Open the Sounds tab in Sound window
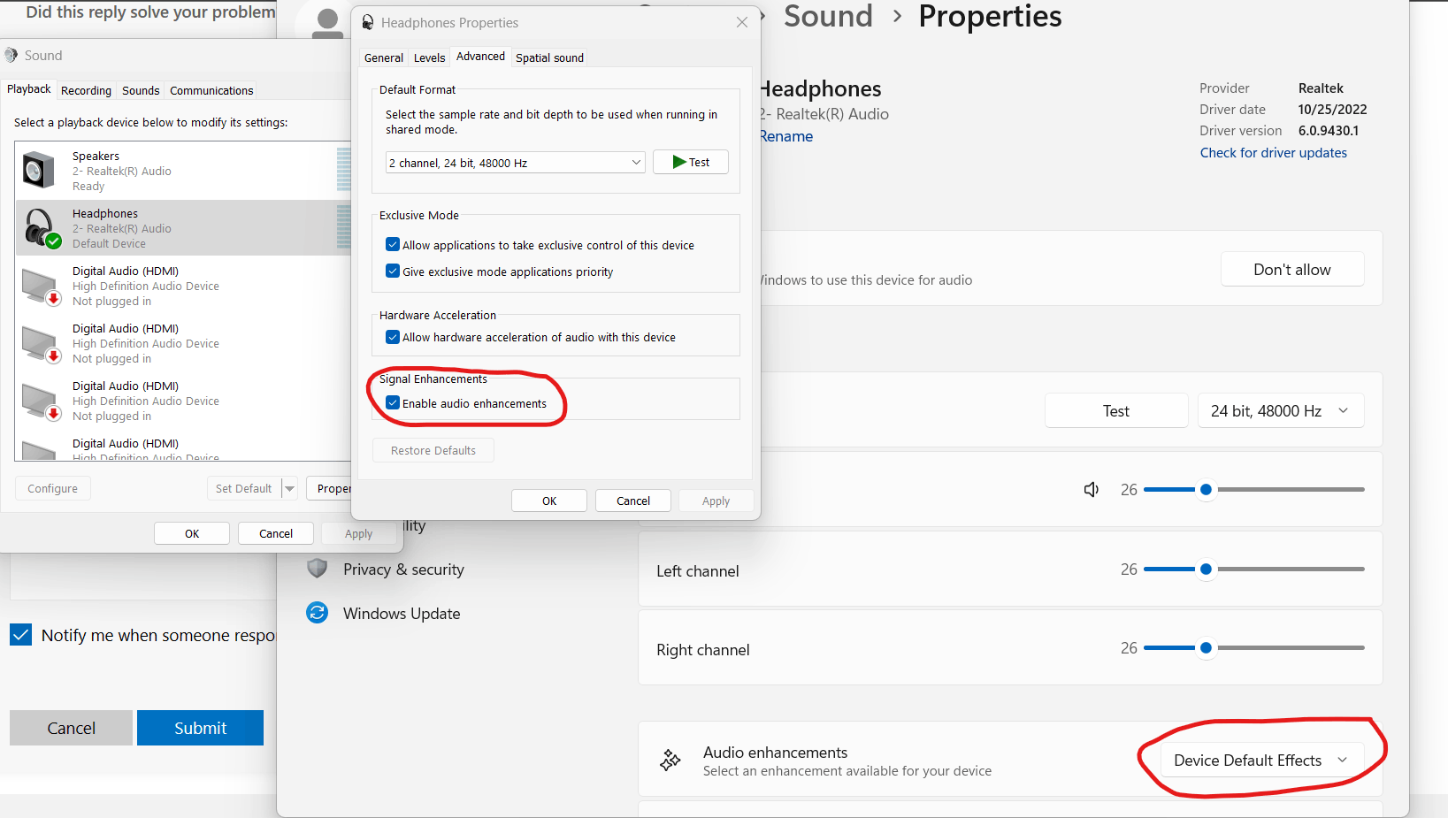The width and height of the screenshot is (1448, 818). 141,90
